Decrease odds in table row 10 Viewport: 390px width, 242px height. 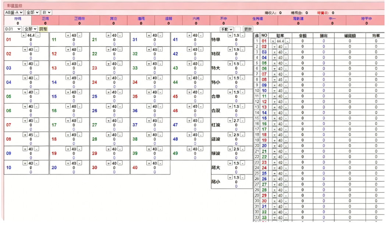pos(286,91)
